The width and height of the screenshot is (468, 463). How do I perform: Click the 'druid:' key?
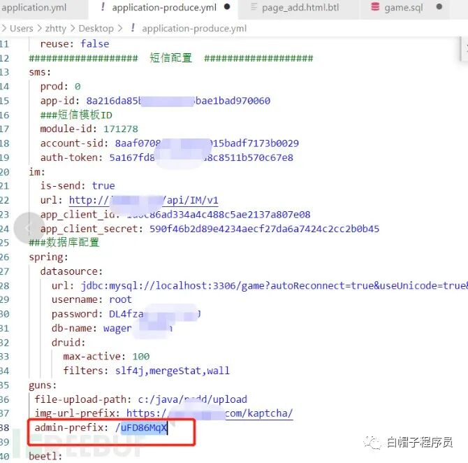[x=68, y=343]
